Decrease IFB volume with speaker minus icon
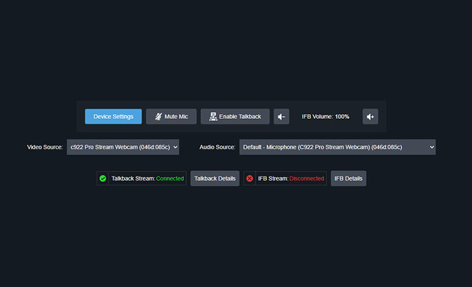This screenshot has width=472, height=287. pyautogui.click(x=281, y=117)
